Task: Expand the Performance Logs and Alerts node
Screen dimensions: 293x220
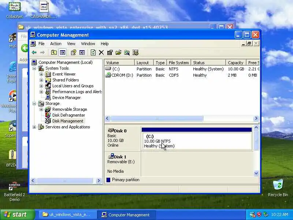Action: (41, 92)
